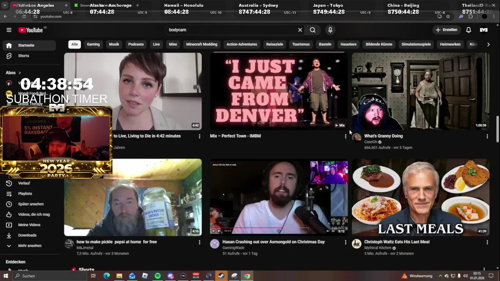Open options menu for Christoph Waltz video
500x281 pixels.
(487, 242)
